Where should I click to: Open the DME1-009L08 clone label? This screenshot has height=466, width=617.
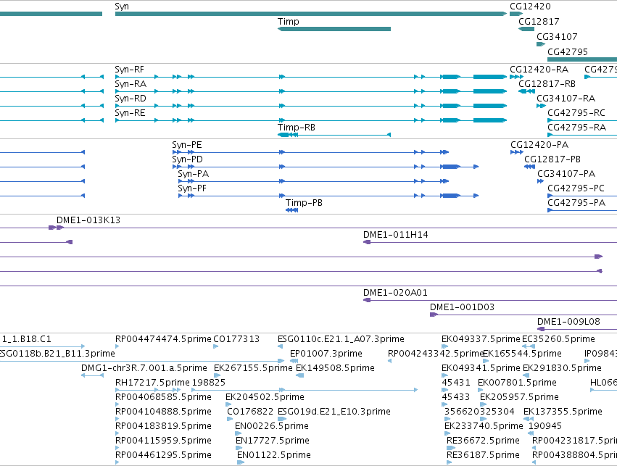pyautogui.click(x=568, y=322)
